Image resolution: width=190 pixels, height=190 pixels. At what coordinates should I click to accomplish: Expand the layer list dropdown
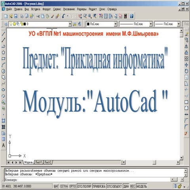tap(70, 24)
